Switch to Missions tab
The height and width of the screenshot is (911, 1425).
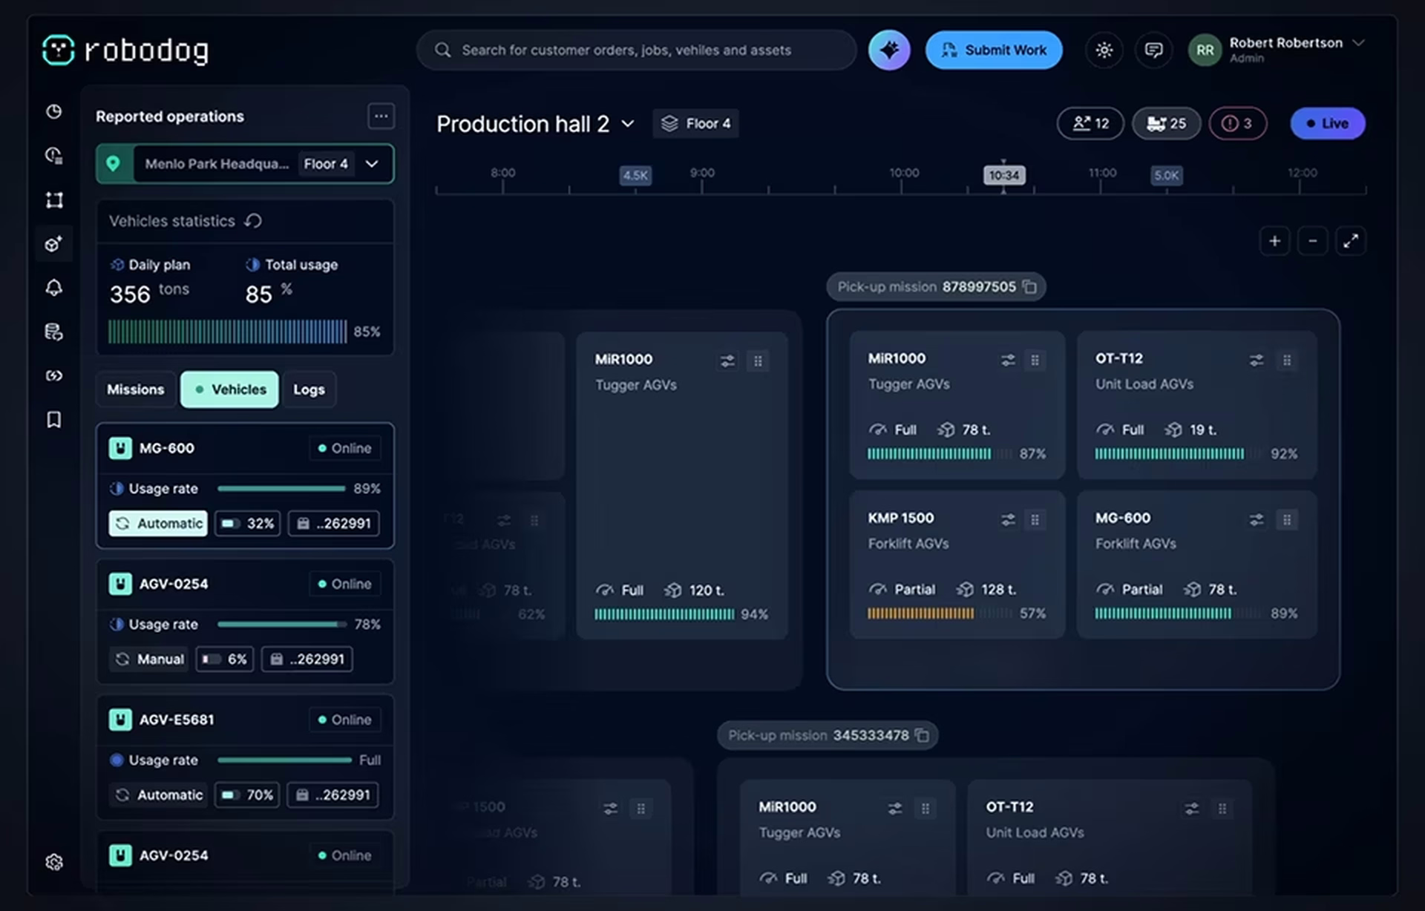point(136,389)
